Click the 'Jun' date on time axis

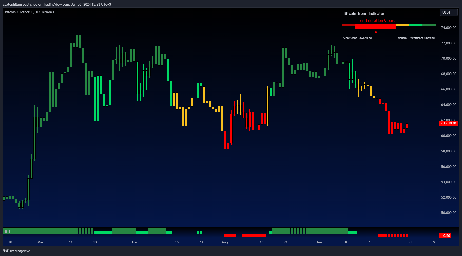pyautogui.click(x=319, y=242)
